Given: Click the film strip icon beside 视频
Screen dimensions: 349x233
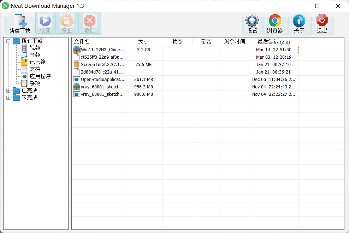Looking at the screenshot, I should pyautogui.click(x=24, y=48).
